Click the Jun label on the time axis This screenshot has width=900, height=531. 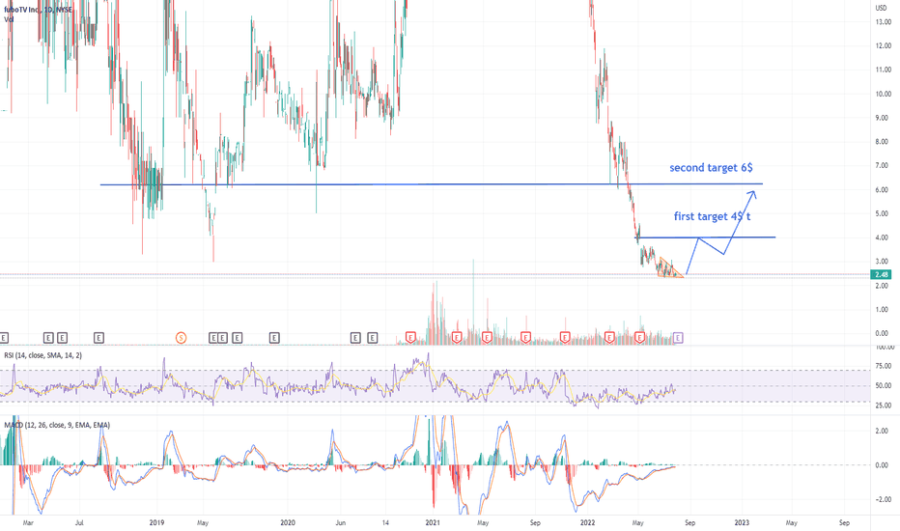(x=340, y=522)
